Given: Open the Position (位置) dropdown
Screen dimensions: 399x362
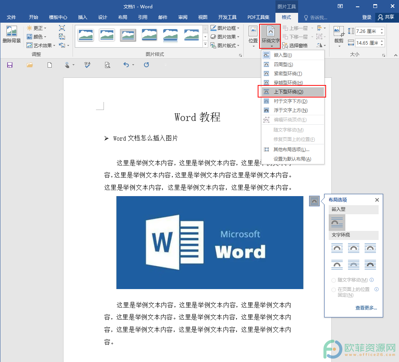Looking at the screenshot, I should pyautogui.click(x=253, y=36).
